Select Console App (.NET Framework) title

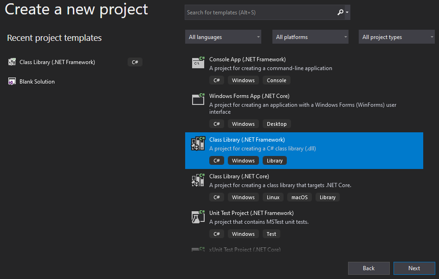pyautogui.click(x=247, y=59)
